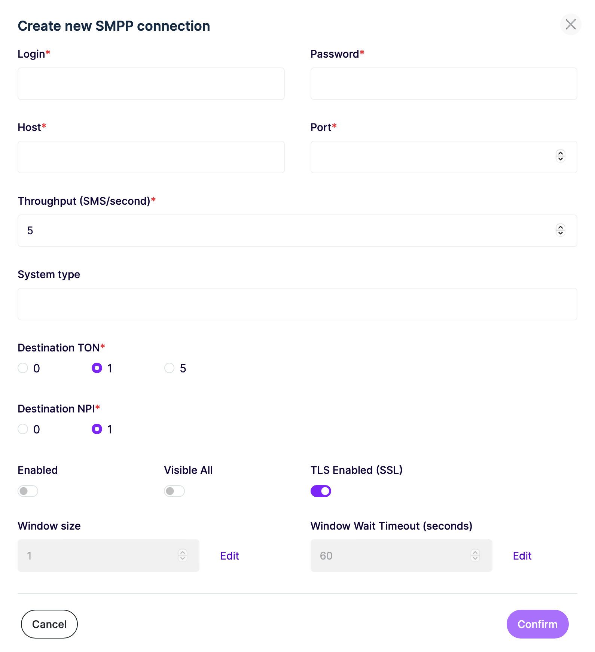Select Destination TON value 1
Viewport: 595px width, 652px height.
pos(97,368)
